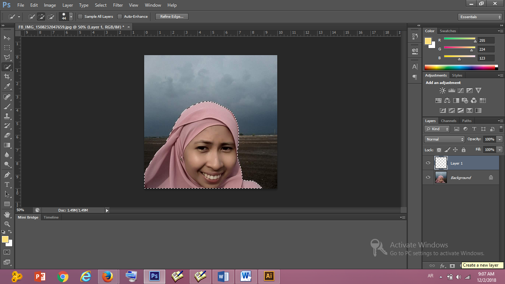This screenshot has width=505, height=284.
Task: Select the Spot Healing Brush tool
Action: (7, 97)
